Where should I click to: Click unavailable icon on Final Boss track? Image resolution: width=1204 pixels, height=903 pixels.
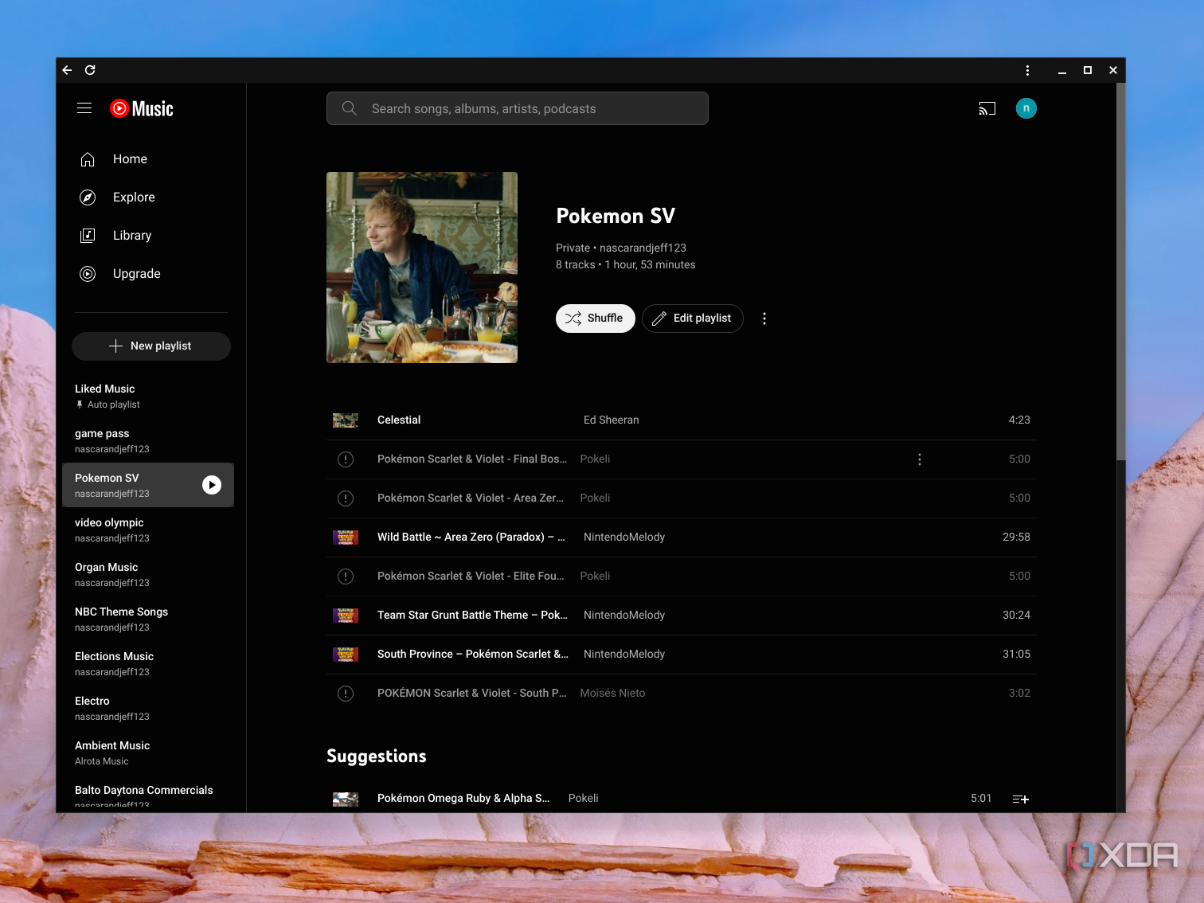(346, 459)
